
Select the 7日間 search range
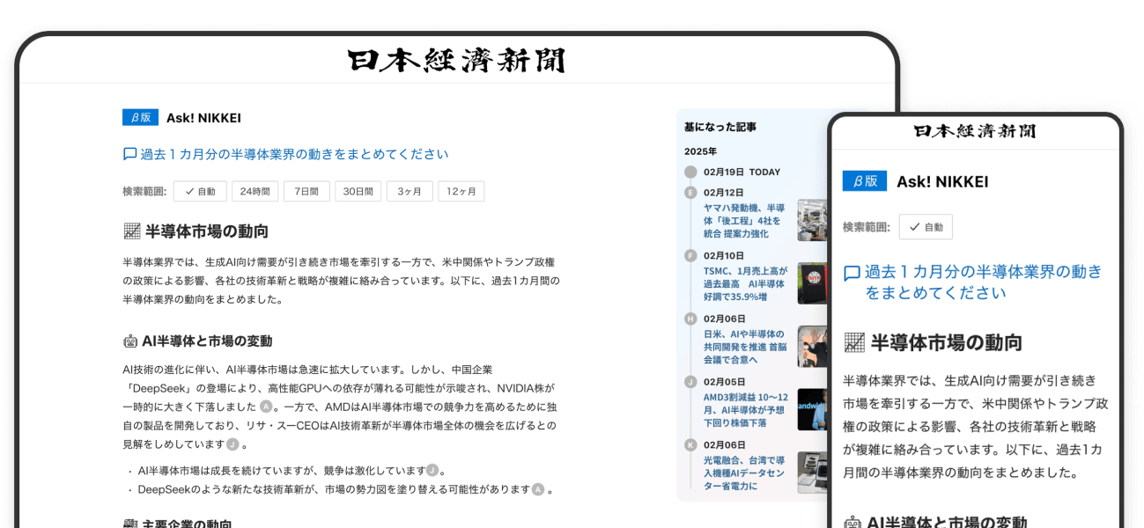306,191
